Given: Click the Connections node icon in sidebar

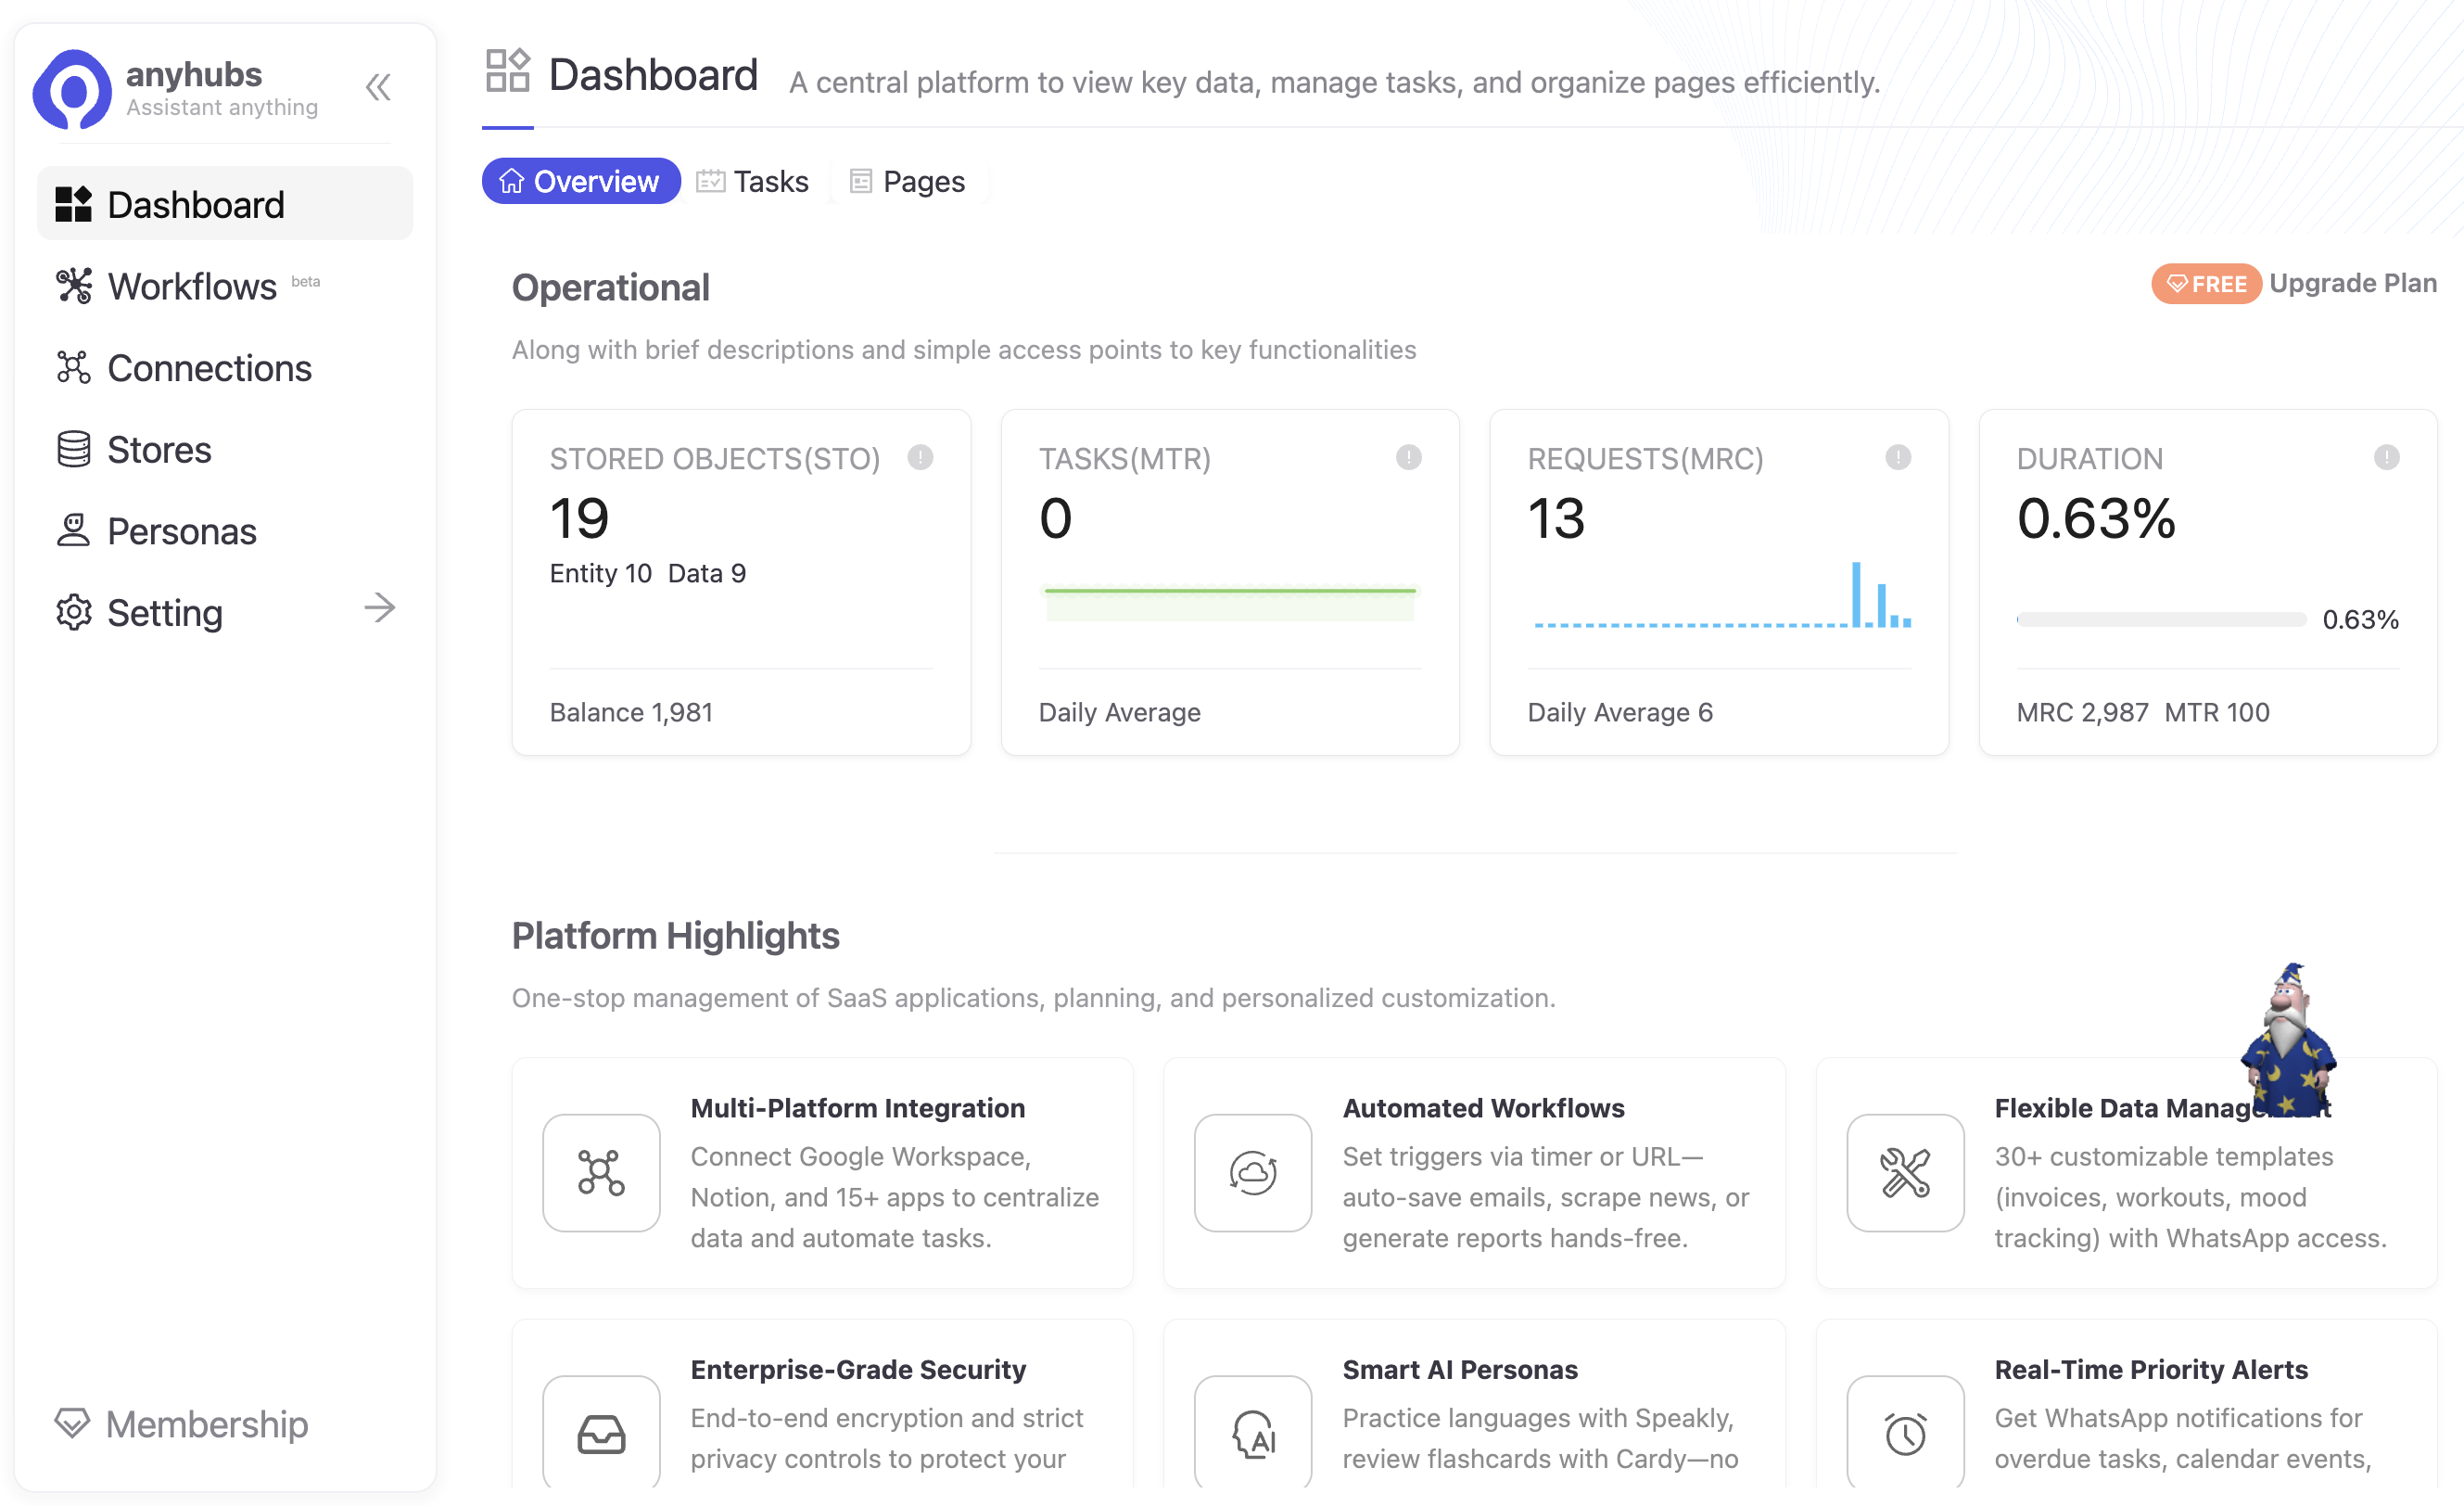Looking at the screenshot, I should (x=74, y=367).
